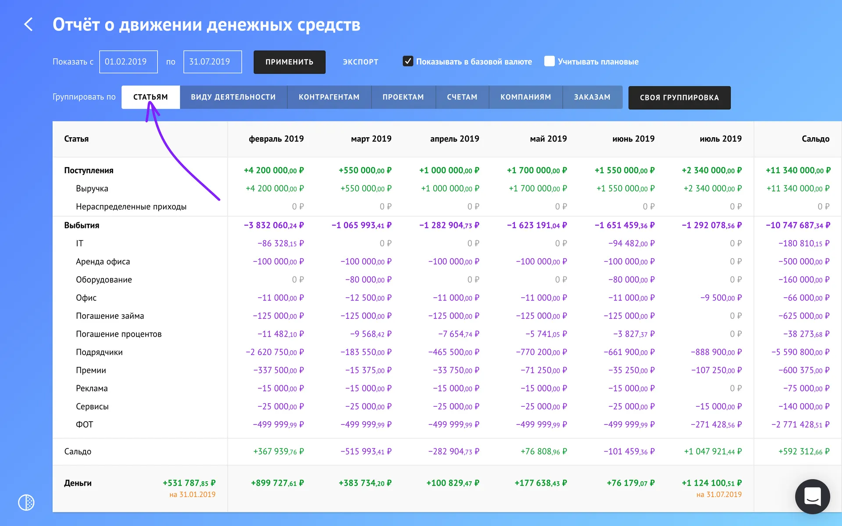Image resolution: width=842 pixels, height=526 pixels.
Task: Click the Подрядчики row label
Action: pos(99,352)
